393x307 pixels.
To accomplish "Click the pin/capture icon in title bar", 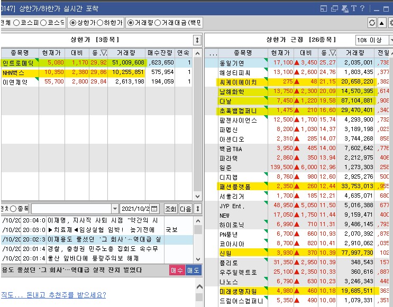I will 345,9.
